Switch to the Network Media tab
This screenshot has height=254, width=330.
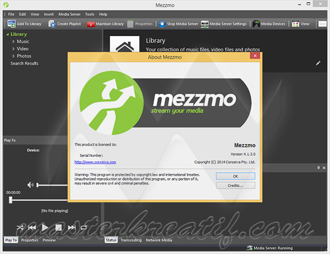[x=159, y=240]
